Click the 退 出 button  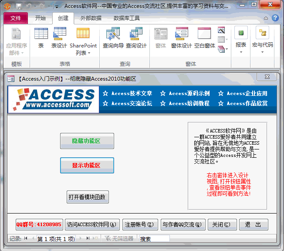point(254,225)
